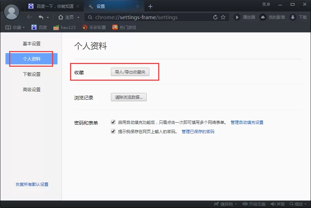Expand the 主页 dropdown arrow
Image resolution: width=311 pixels, height=208 pixels.
78,17
